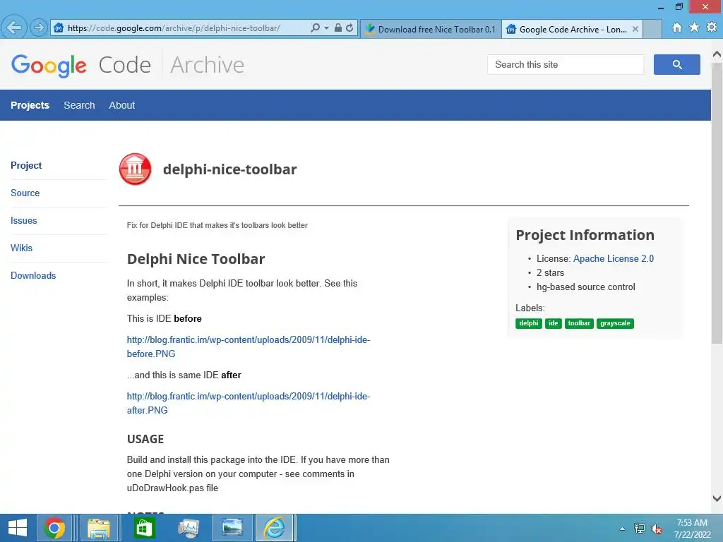Open Downloads in the sidebar

[33, 276]
